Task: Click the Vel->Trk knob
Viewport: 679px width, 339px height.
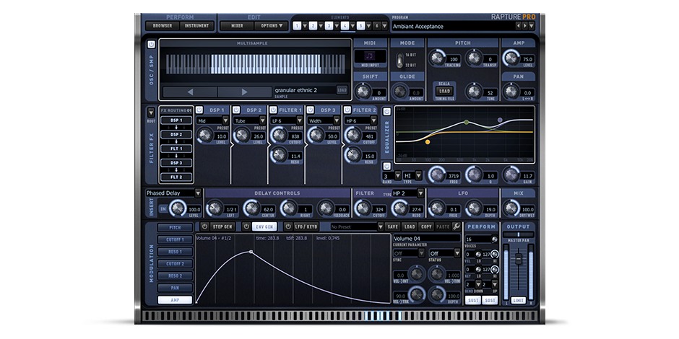Action: pos(417,294)
